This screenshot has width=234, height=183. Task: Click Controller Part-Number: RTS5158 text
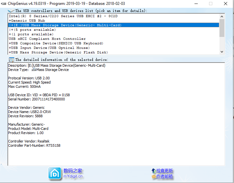pos(34,145)
